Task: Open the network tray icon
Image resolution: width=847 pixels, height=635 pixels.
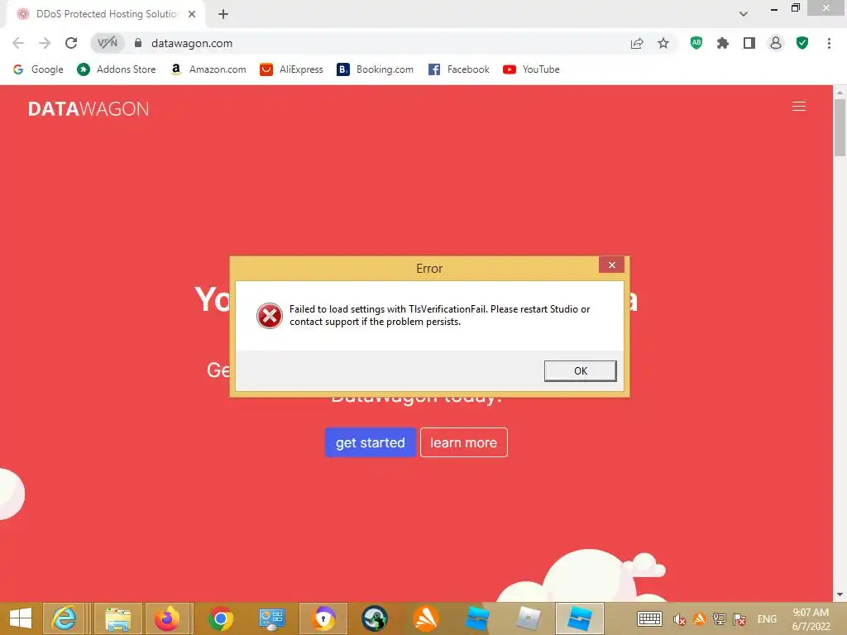Action: [x=719, y=619]
